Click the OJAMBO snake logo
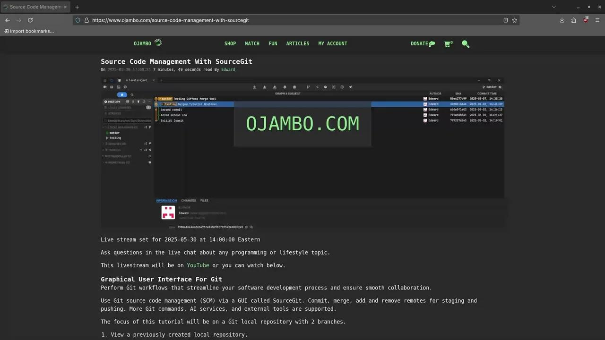The width and height of the screenshot is (605, 340). [x=158, y=42]
